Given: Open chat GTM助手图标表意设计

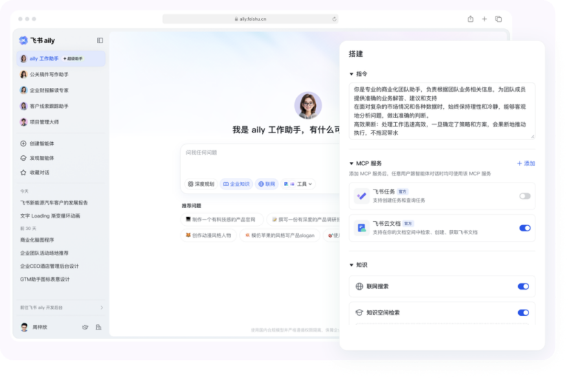Looking at the screenshot, I should (45, 279).
